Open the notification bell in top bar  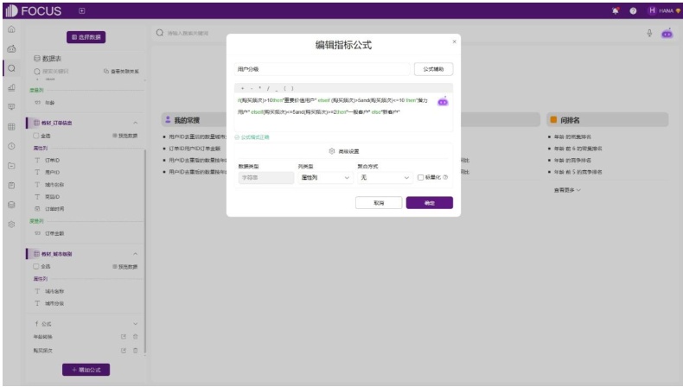click(615, 11)
